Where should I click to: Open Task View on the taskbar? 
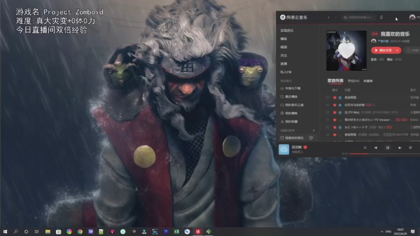tap(37, 232)
